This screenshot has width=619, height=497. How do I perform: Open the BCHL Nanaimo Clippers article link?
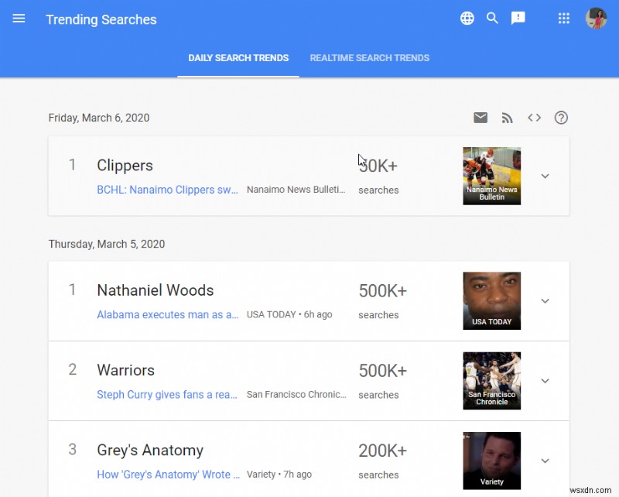coord(167,190)
